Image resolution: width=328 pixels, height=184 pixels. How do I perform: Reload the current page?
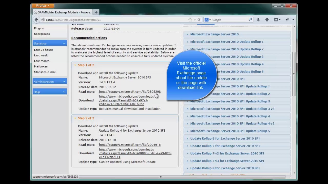[199, 20]
